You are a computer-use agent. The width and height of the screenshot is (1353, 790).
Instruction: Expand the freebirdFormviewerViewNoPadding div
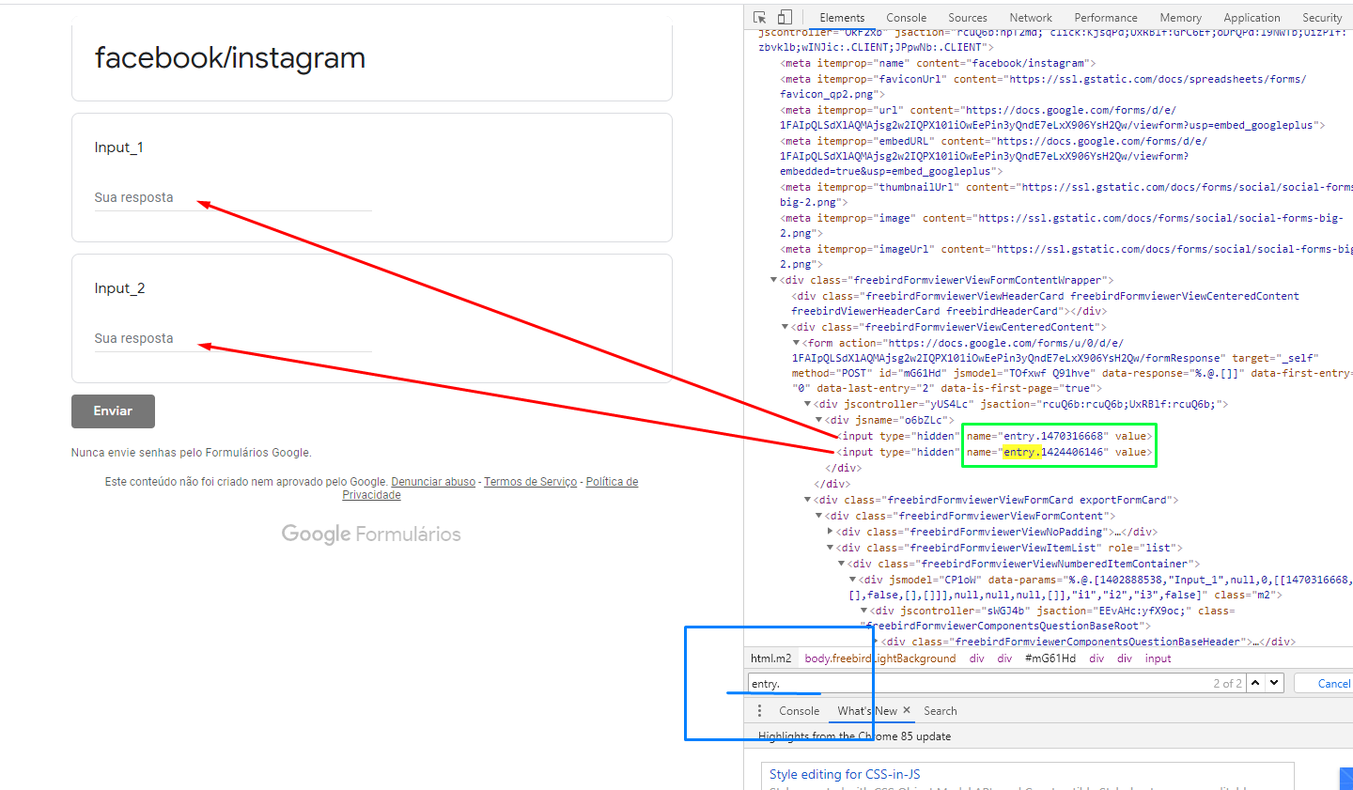(x=830, y=532)
